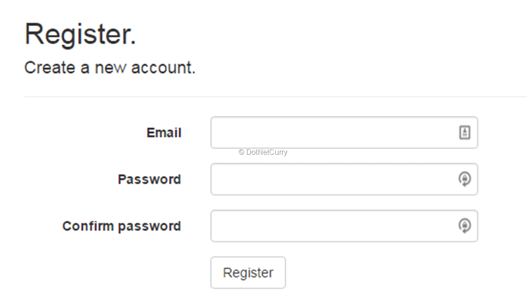Open autofill suggestions via Email field icon
The width and height of the screenshot is (527, 305).
[465, 133]
